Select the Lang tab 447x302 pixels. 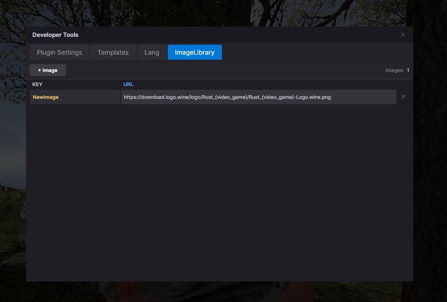click(151, 52)
